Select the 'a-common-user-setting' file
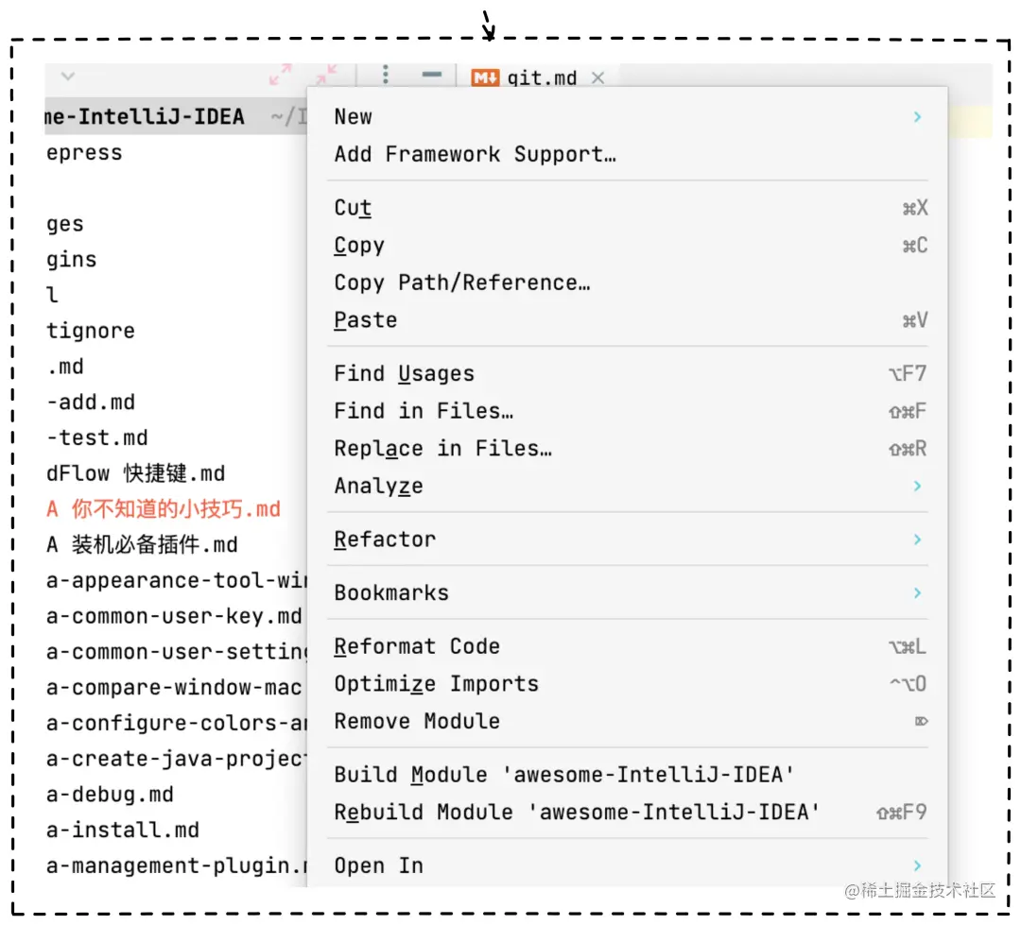The image size is (1021, 925). (176, 652)
